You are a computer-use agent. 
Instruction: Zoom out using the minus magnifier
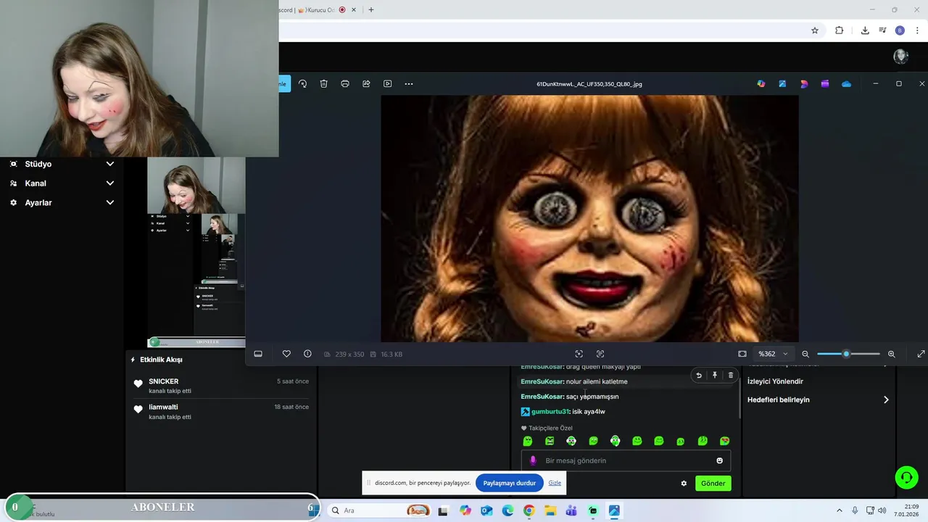[x=805, y=354]
